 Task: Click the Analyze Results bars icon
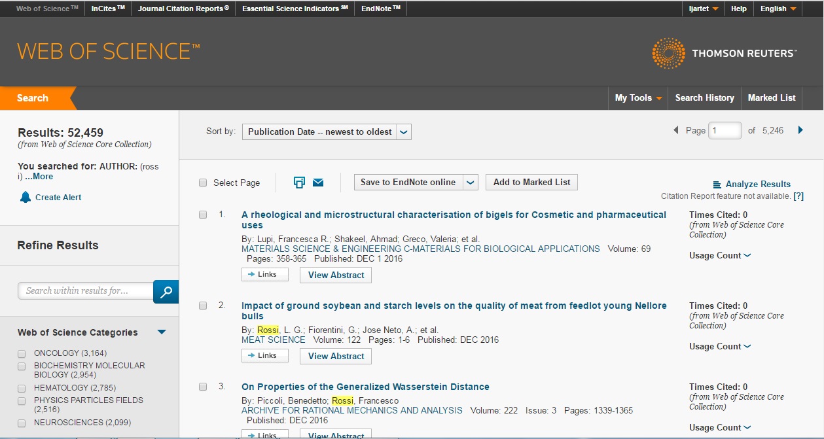tap(717, 184)
